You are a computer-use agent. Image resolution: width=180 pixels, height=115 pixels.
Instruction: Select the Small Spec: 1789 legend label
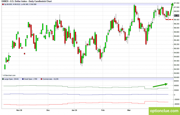(x=31, y=79)
